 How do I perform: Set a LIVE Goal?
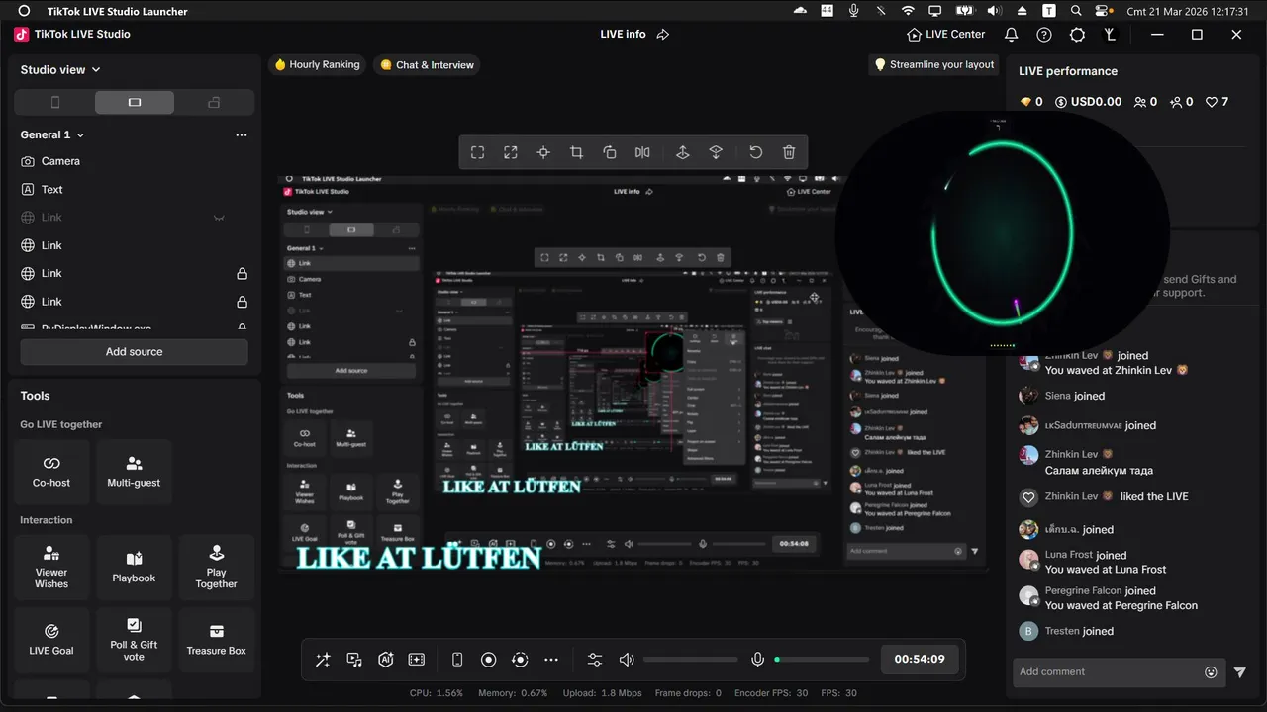tap(51, 640)
